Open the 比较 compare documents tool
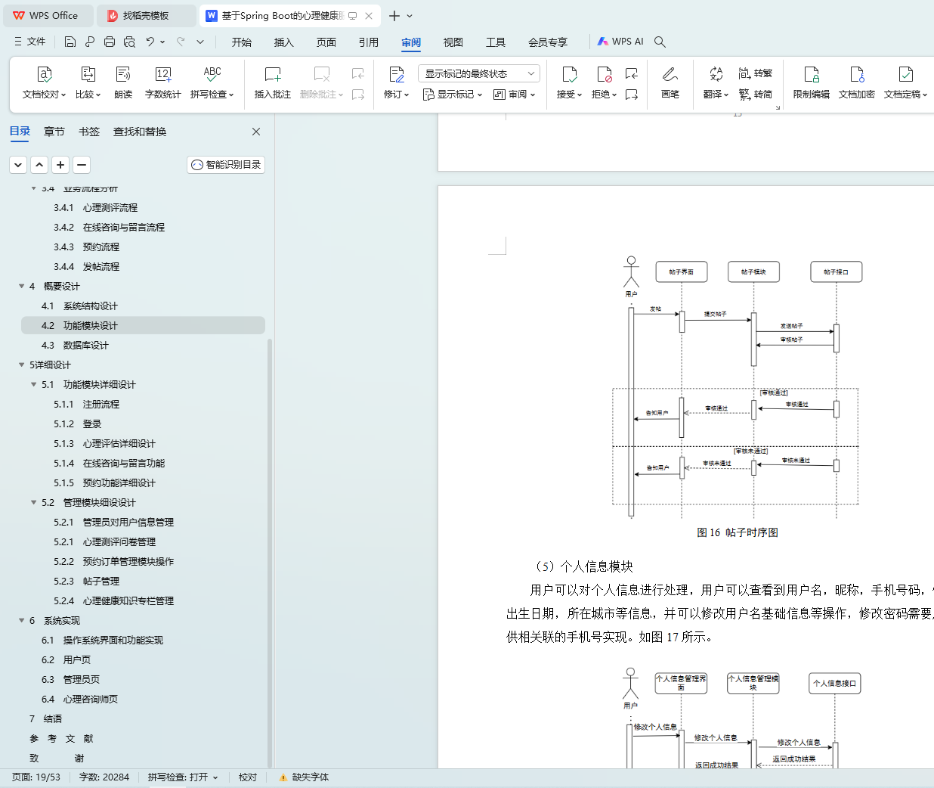 coord(88,83)
